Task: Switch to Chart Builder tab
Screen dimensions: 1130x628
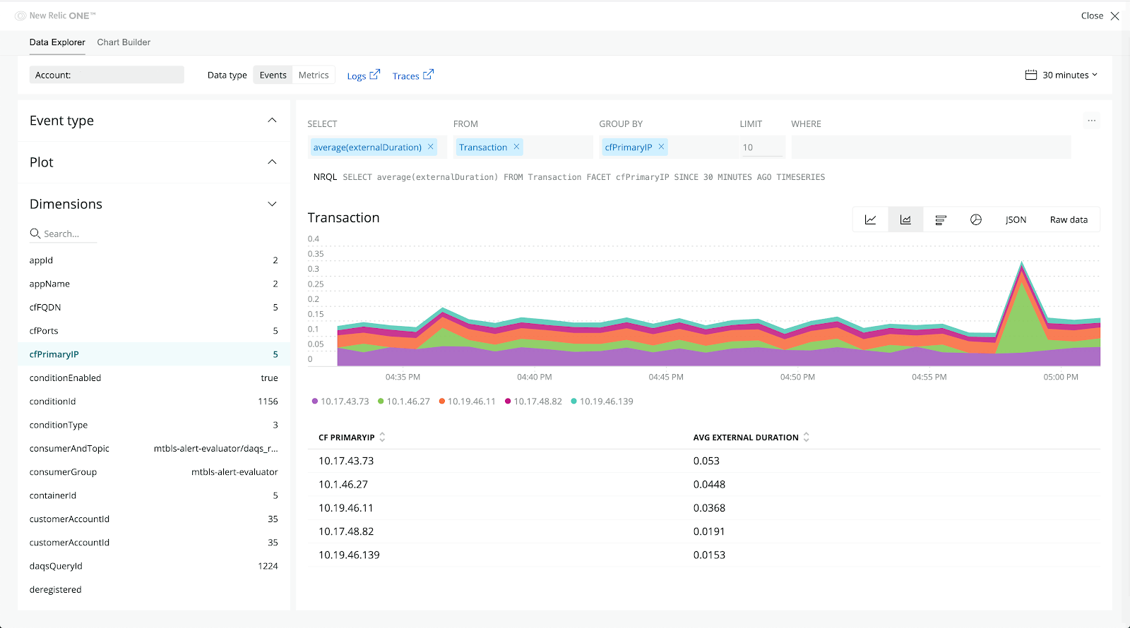Action: (124, 42)
